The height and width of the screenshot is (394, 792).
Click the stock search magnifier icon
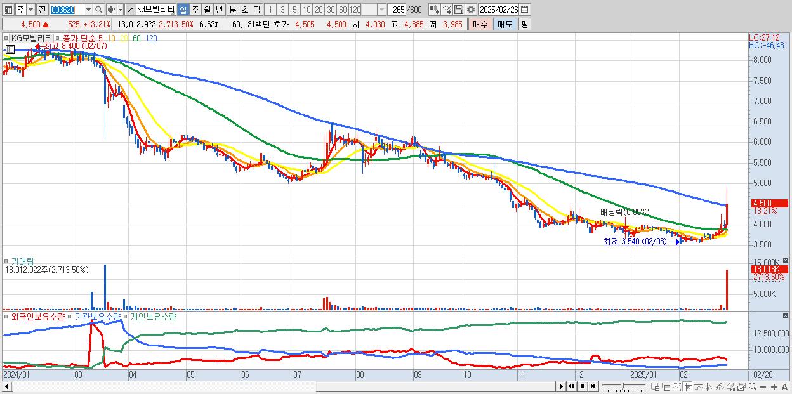tap(99, 10)
